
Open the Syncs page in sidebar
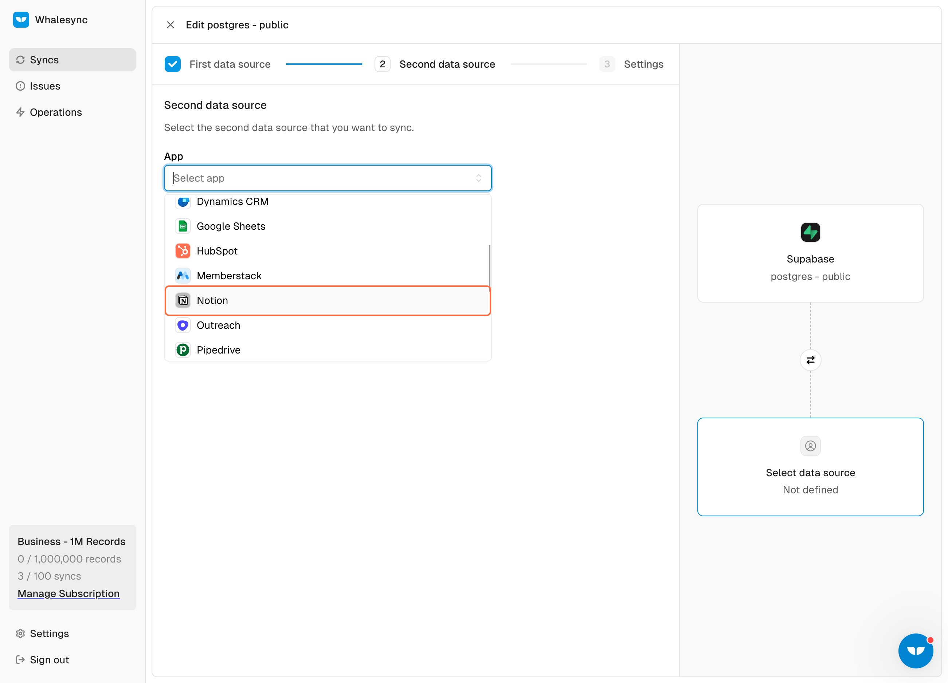[72, 60]
